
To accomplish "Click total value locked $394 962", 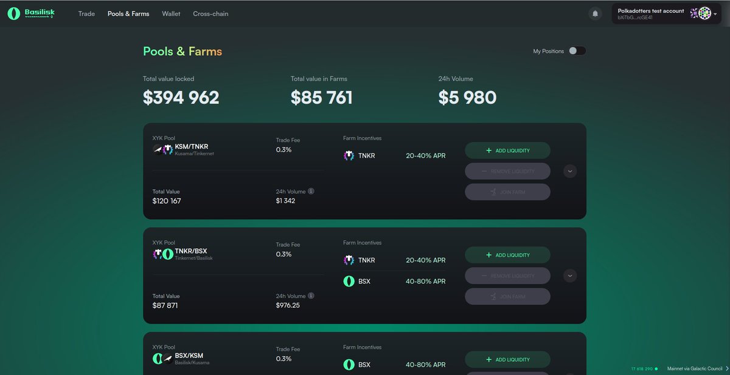I will pos(181,97).
